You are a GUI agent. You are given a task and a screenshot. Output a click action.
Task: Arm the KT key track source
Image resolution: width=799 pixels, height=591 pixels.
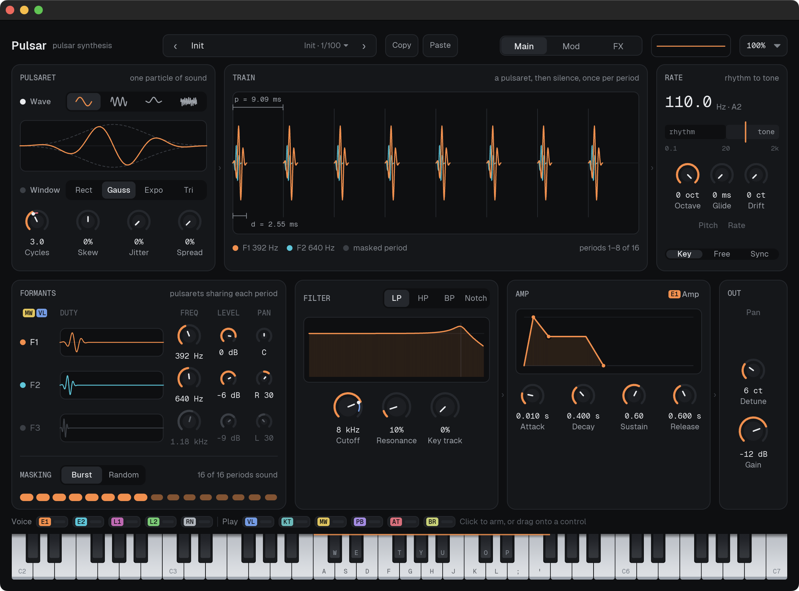point(295,522)
